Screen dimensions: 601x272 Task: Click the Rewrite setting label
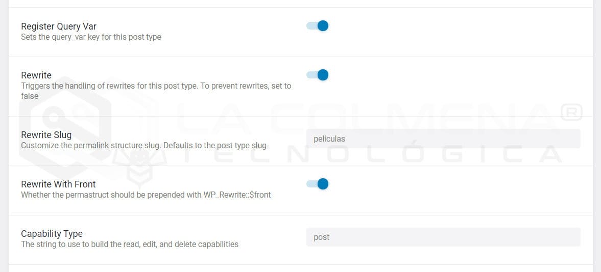pyautogui.click(x=36, y=75)
